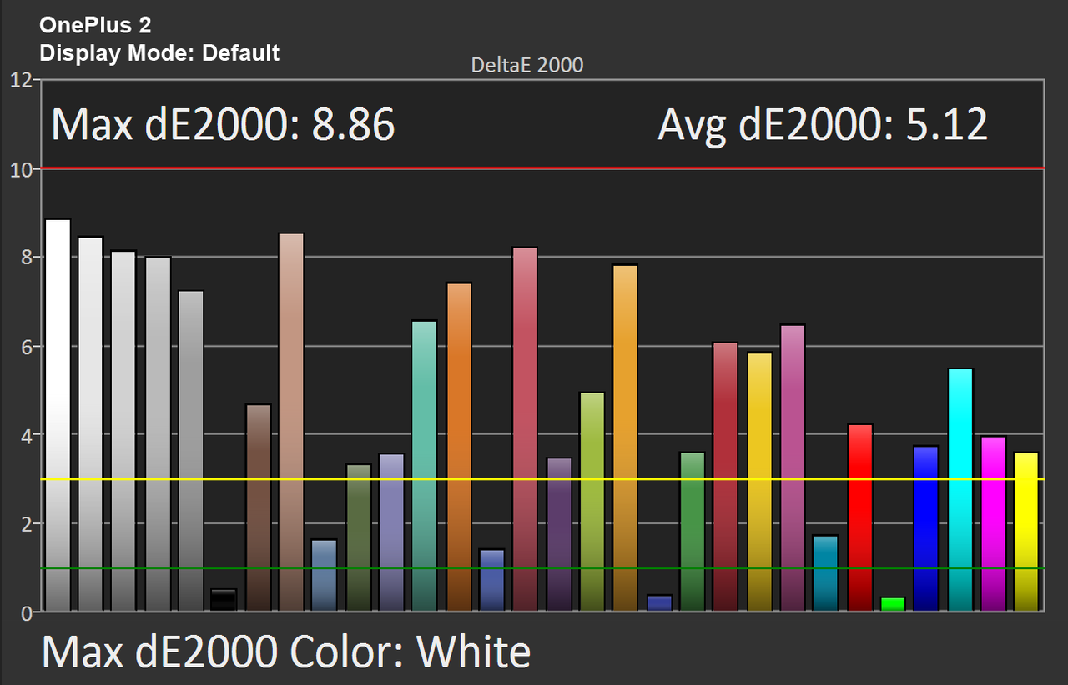Click the Display Mode: Default heading
Image resolution: width=1068 pixels, height=685 pixels.
(x=159, y=53)
